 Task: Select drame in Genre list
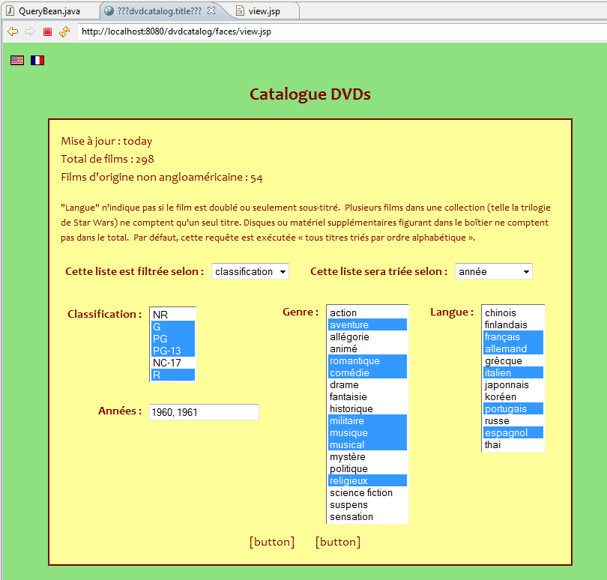pyautogui.click(x=367, y=384)
